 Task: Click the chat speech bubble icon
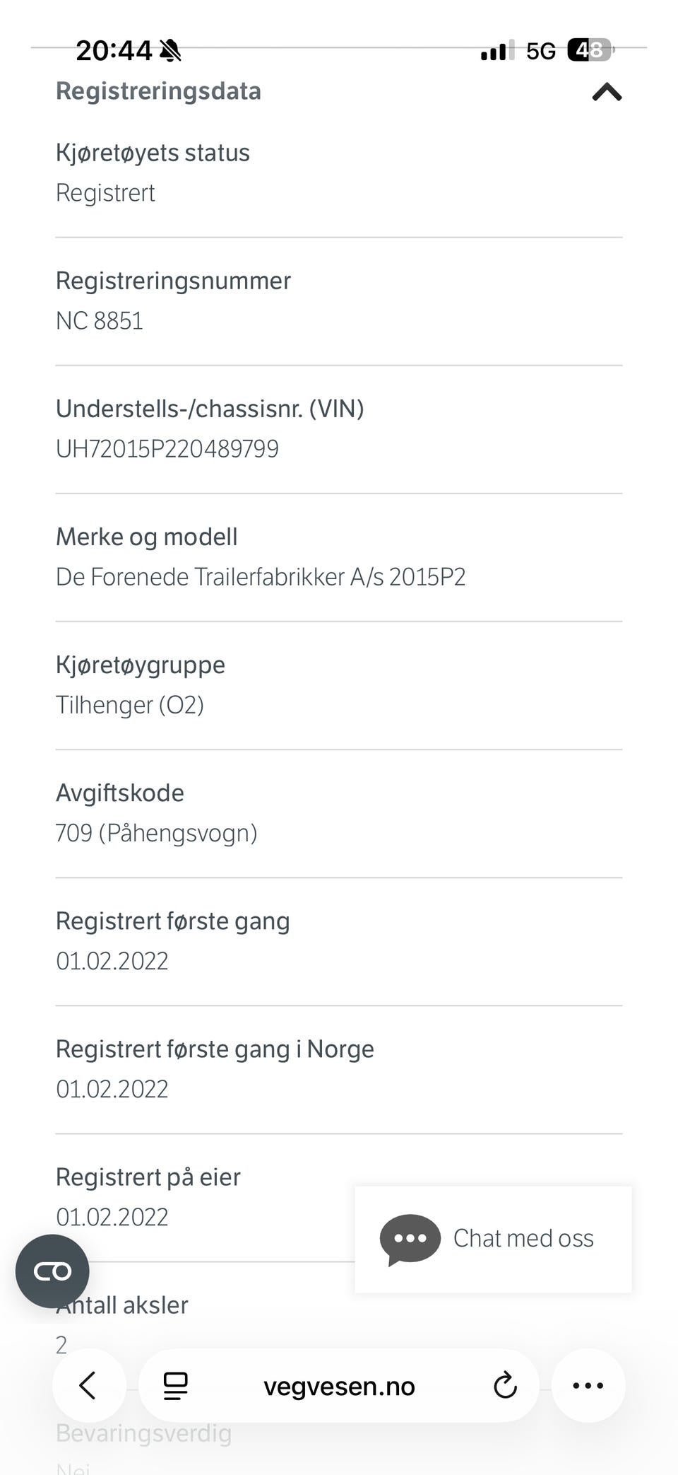410,1240
